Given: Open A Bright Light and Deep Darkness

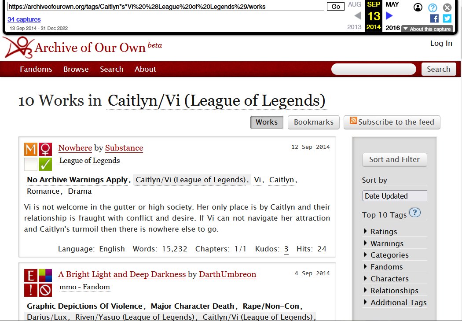Looking at the screenshot, I should click(122, 274).
